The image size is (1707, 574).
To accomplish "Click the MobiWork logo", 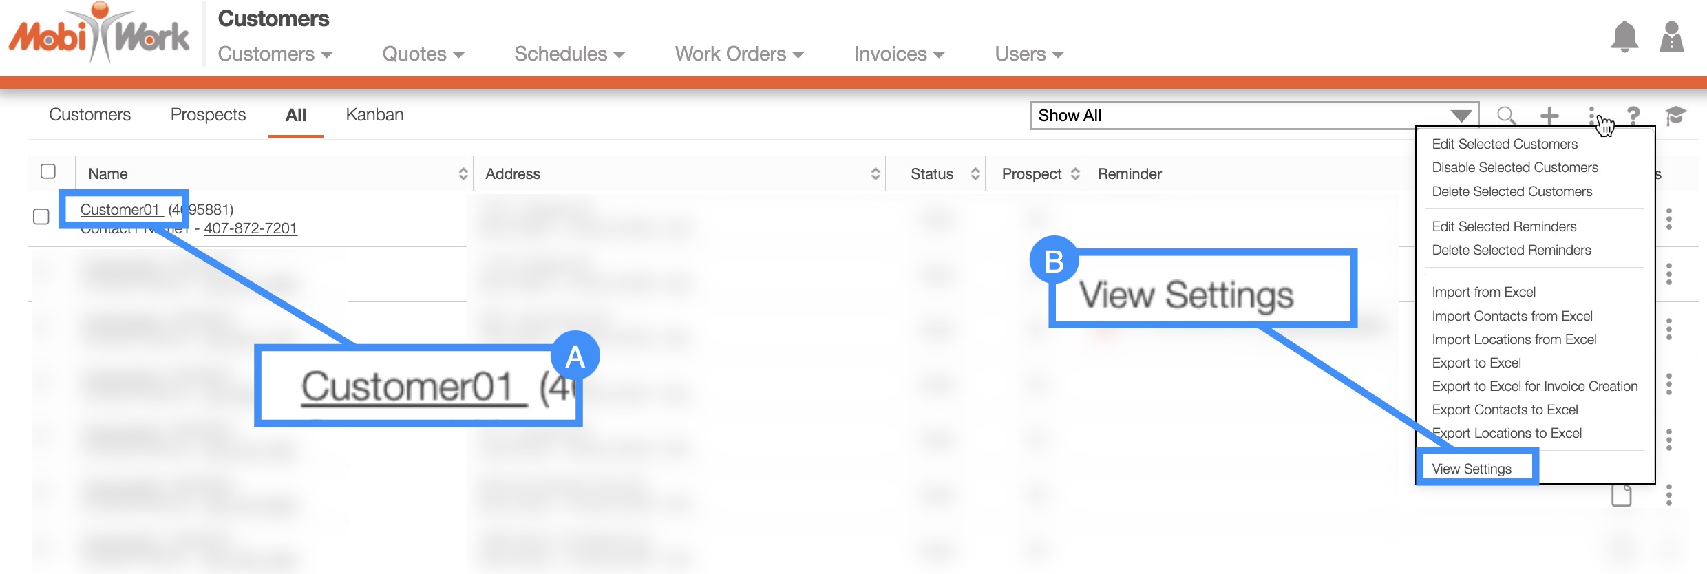I will pos(99,34).
